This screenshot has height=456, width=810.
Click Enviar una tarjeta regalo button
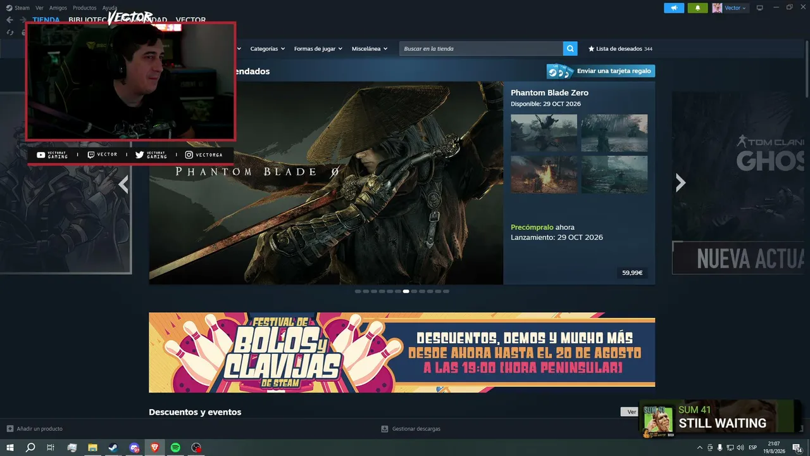click(601, 71)
